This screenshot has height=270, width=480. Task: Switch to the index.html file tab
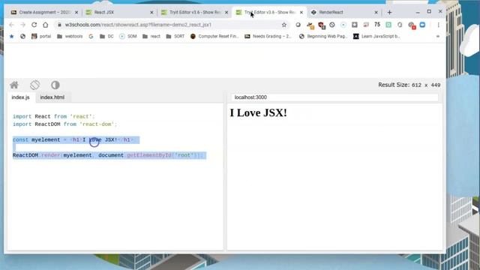[52, 97]
